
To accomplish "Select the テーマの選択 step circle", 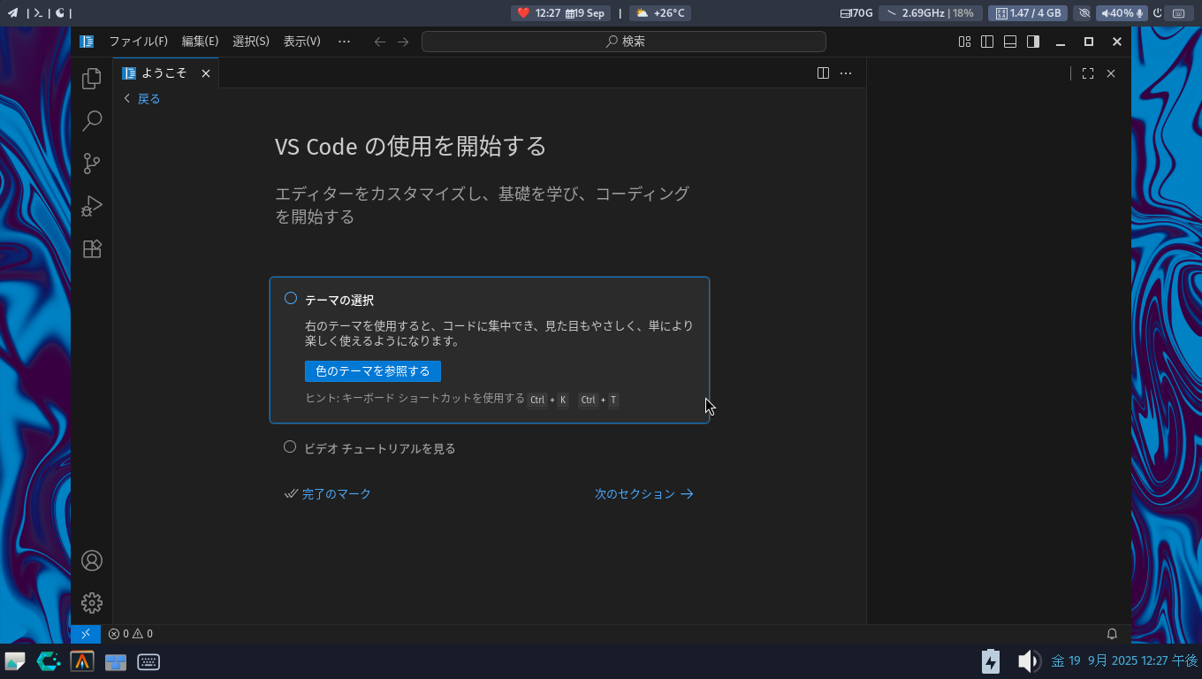I will [x=290, y=299].
